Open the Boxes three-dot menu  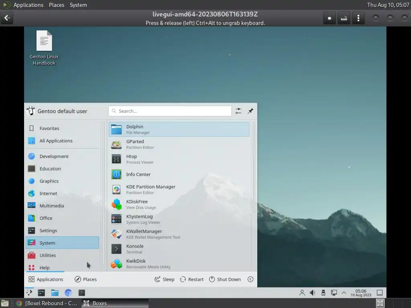[x=358, y=18]
